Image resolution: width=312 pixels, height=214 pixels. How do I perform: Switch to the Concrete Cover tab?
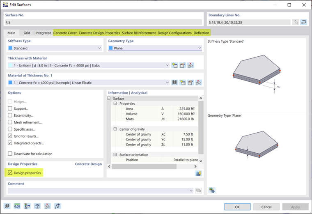coord(65,33)
